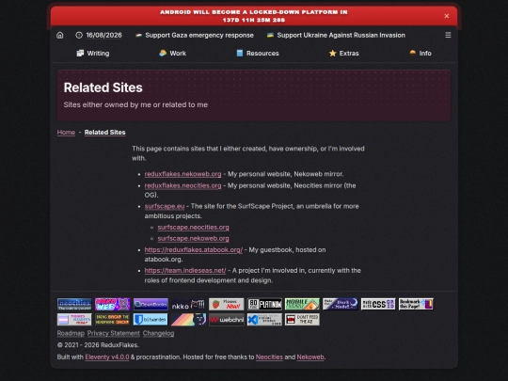Visit reduxflakes.neocities.org mirror link
The width and height of the screenshot is (508, 381).
pos(183,185)
